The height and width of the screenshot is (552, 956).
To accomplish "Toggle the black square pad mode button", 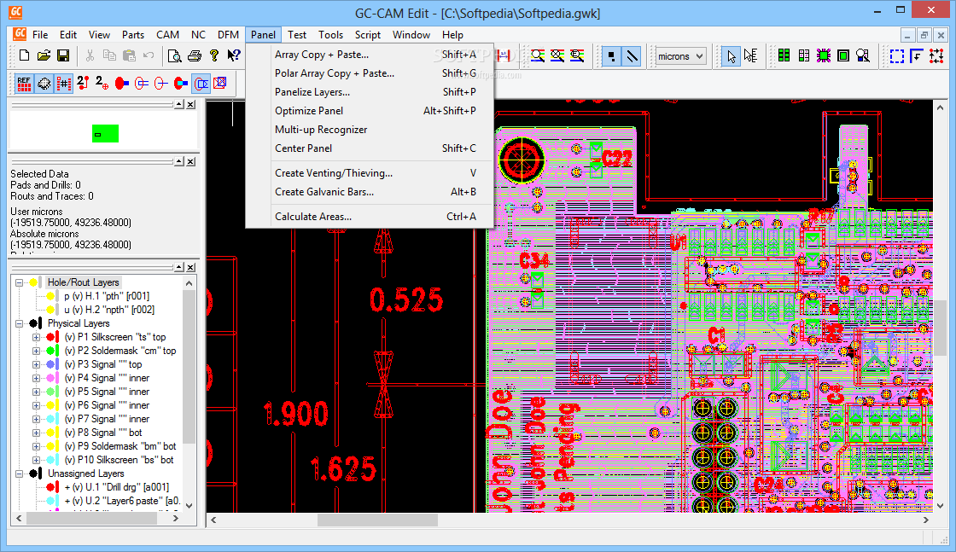I will tap(611, 56).
